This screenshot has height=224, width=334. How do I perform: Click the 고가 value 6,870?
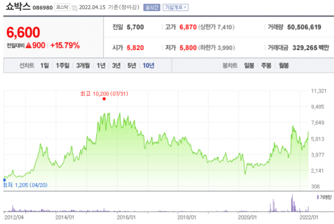188,27
